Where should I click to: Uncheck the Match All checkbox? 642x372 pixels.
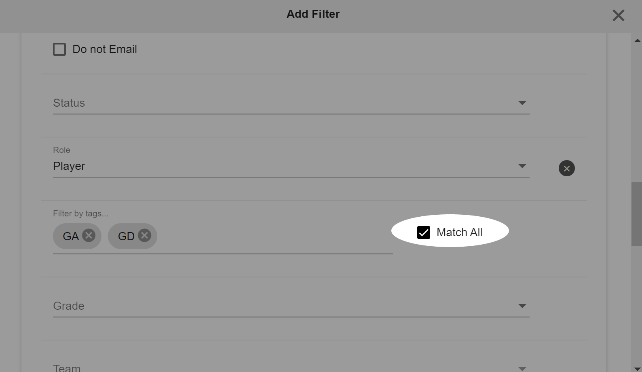424,232
